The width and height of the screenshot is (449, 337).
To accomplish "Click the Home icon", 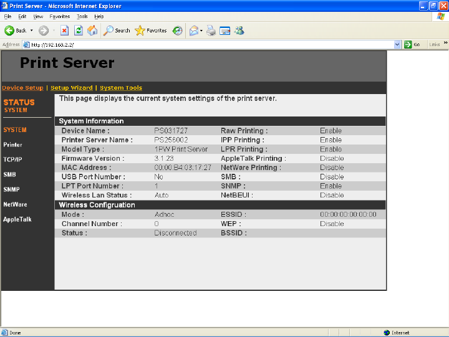I will click(x=92, y=31).
